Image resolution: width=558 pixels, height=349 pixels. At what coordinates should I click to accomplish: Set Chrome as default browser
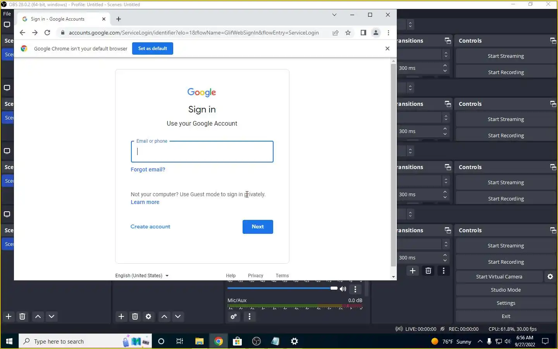153,48
